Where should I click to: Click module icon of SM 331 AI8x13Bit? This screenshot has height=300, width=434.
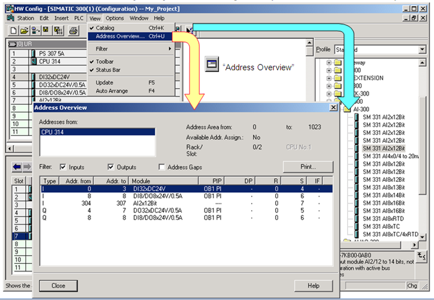[x=356, y=187]
